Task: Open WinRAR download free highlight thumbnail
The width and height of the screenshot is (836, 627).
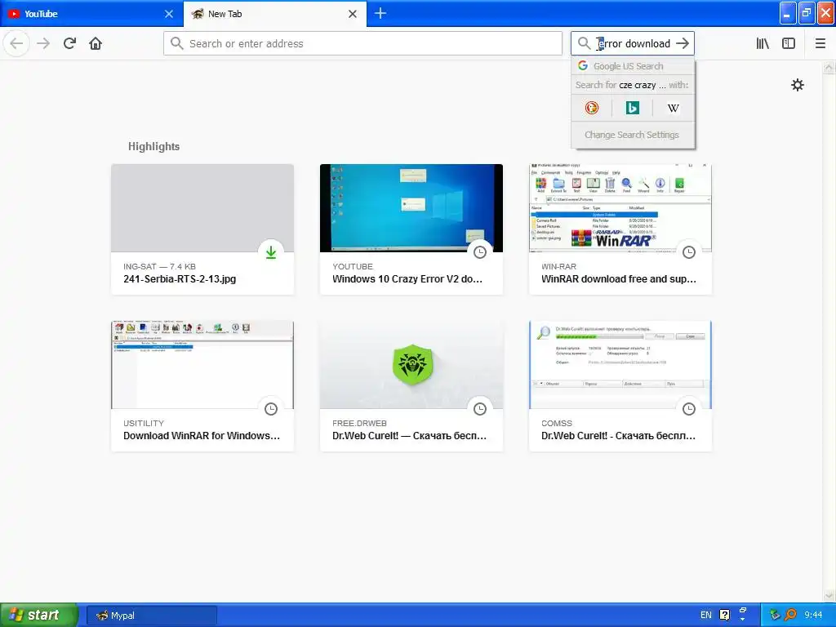Action: (620, 208)
